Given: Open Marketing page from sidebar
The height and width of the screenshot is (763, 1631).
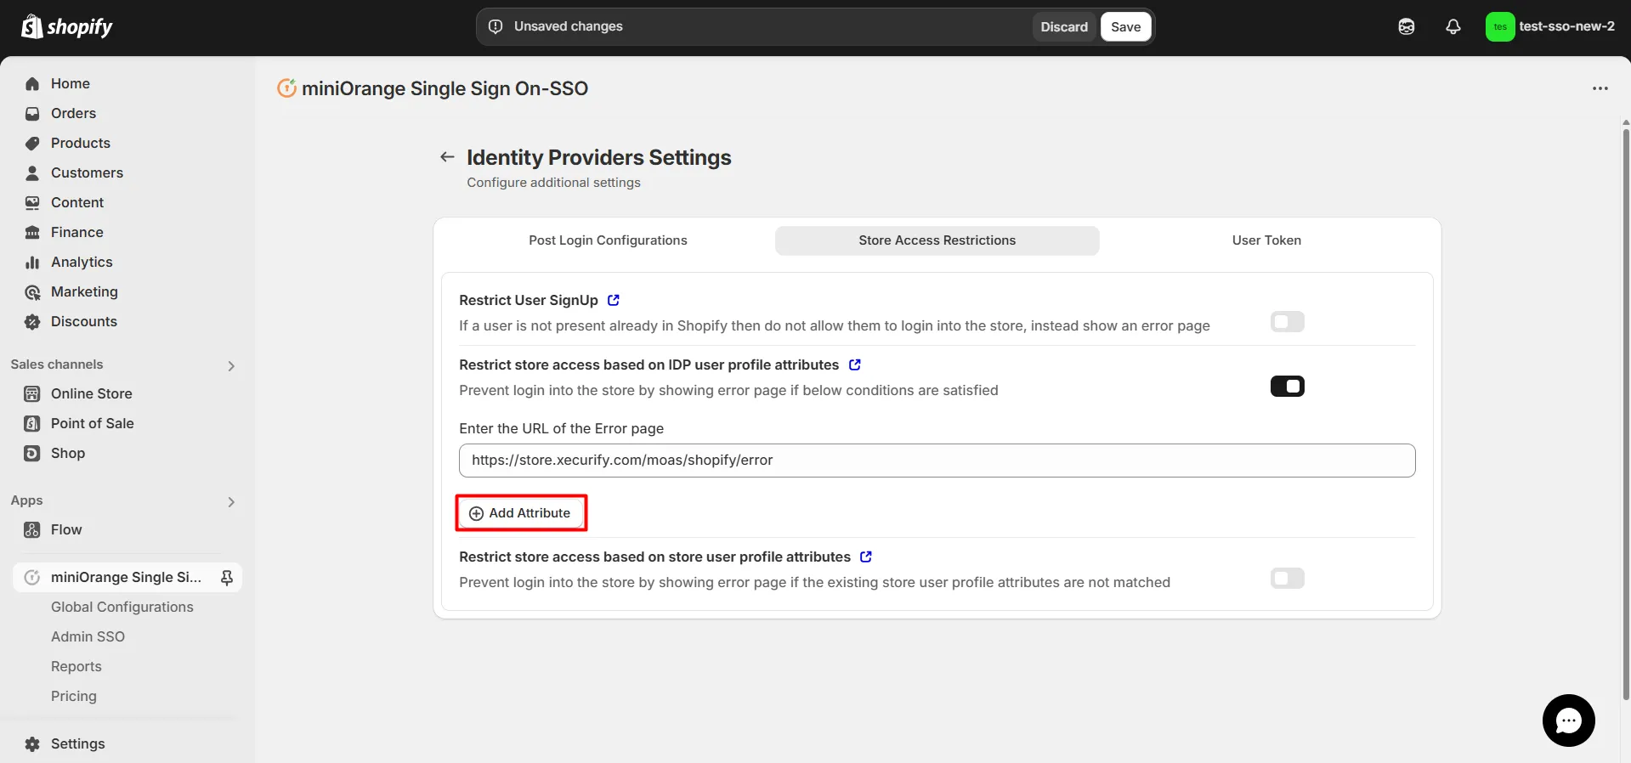Looking at the screenshot, I should point(84,291).
